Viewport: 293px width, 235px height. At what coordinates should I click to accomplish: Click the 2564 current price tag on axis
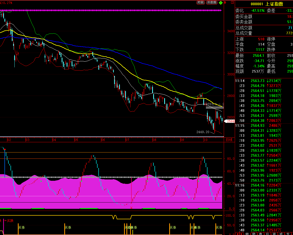[230, 121]
